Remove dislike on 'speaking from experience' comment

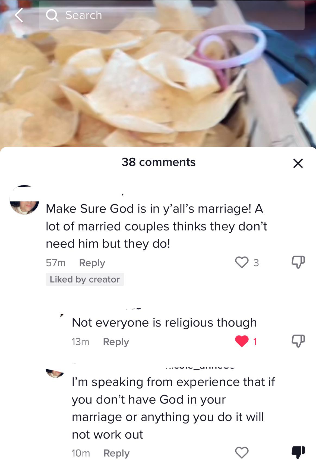(x=298, y=452)
